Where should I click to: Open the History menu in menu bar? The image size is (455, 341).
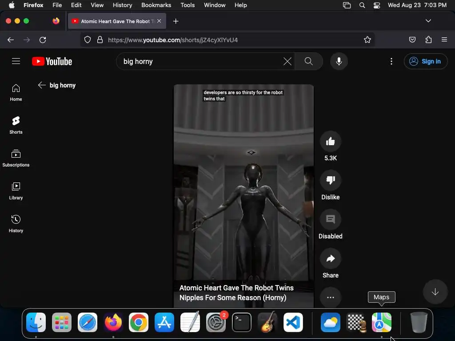point(122,5)
